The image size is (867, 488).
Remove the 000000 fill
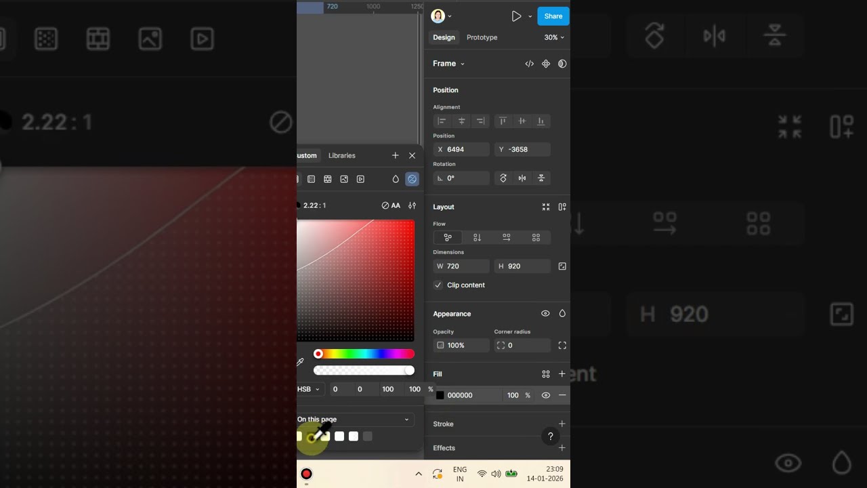pos(562,395)
